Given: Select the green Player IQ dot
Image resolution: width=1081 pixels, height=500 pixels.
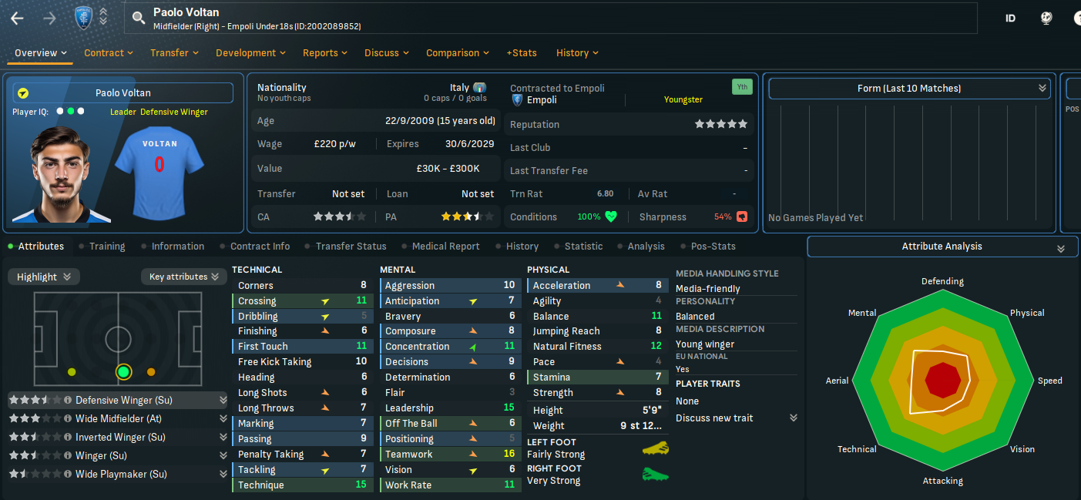Looking at the screenshot, I should point(70,112).
